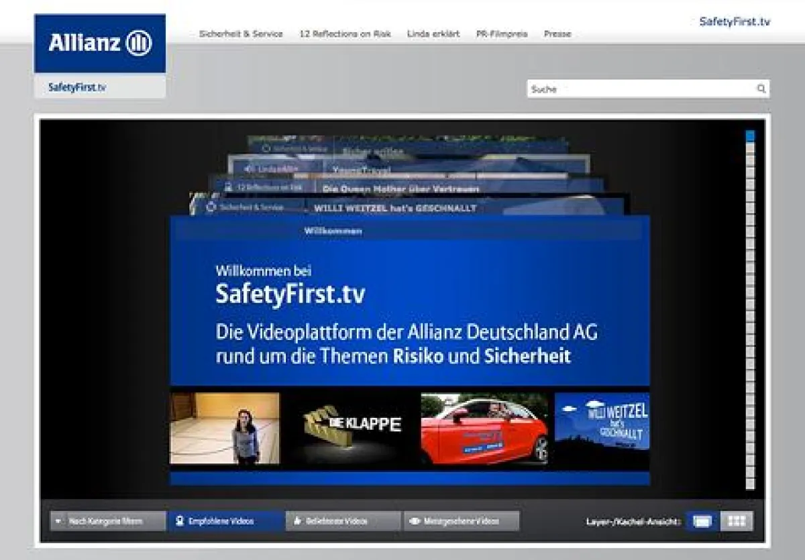Select the Empfohlene Videos person icon
Image resolution: width=805 pixels, height=560 pixels.
179,520
